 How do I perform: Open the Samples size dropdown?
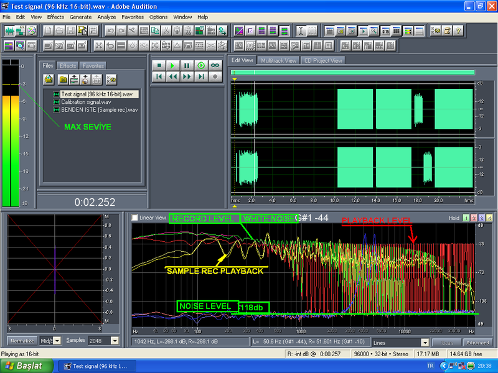pyautogui.click(x=114, y=341)
